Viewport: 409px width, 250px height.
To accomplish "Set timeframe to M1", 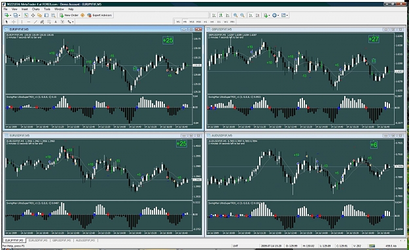I will point(179,22).
